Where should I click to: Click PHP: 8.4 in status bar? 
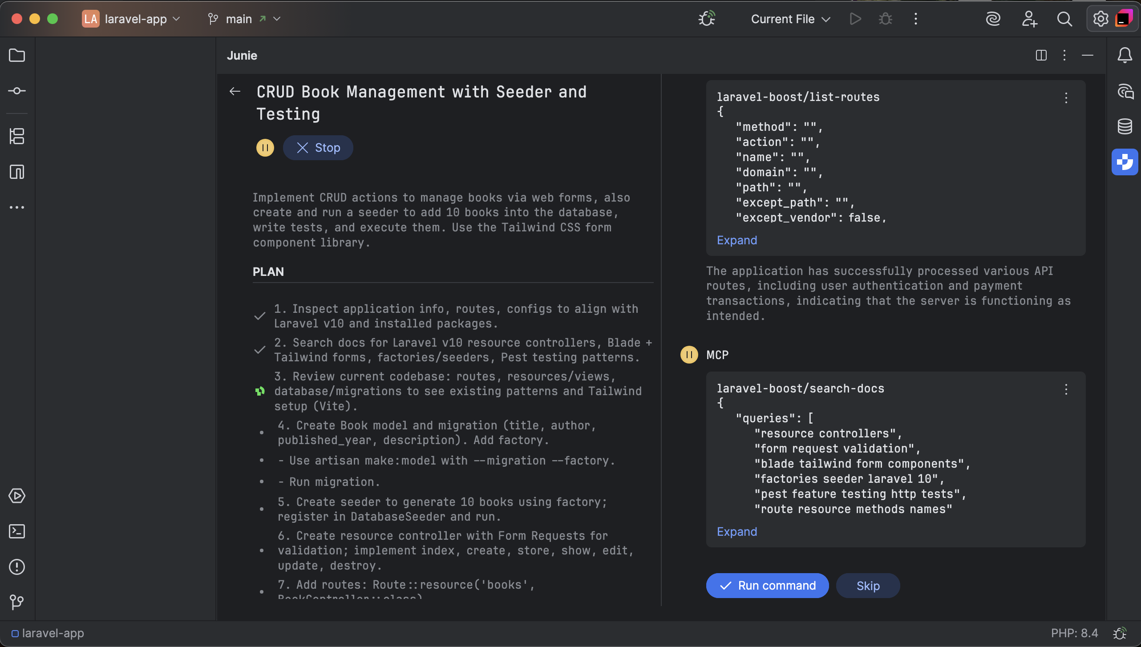point(1074,633)
